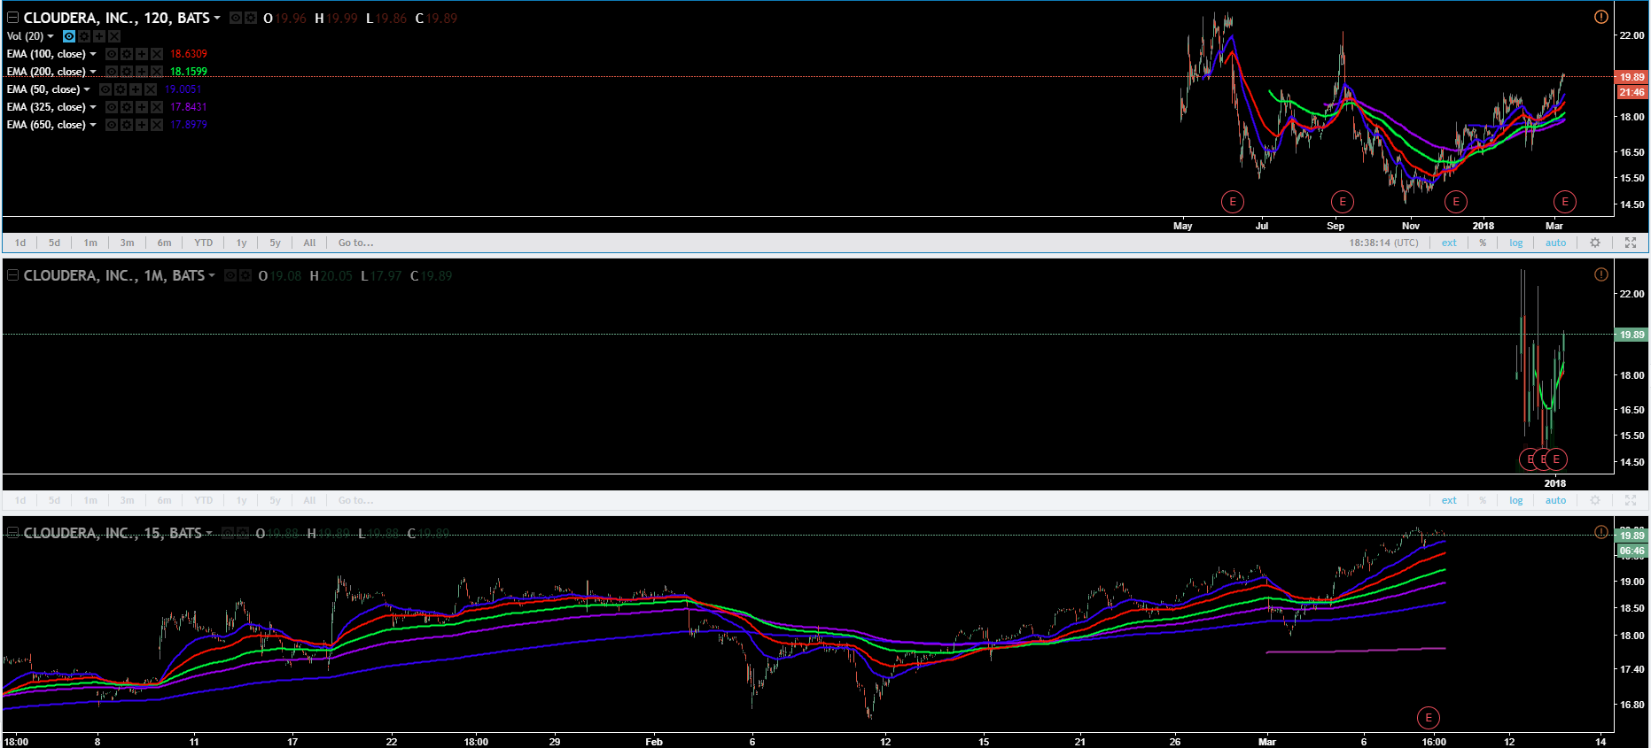Toggle extended hours 'ext' on top chart
The width and height of the screenshot is (1651, 748).
click(x=1449, y=243)
